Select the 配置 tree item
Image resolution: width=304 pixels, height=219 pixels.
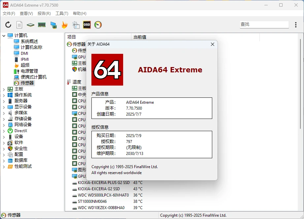tap(18, 154)
